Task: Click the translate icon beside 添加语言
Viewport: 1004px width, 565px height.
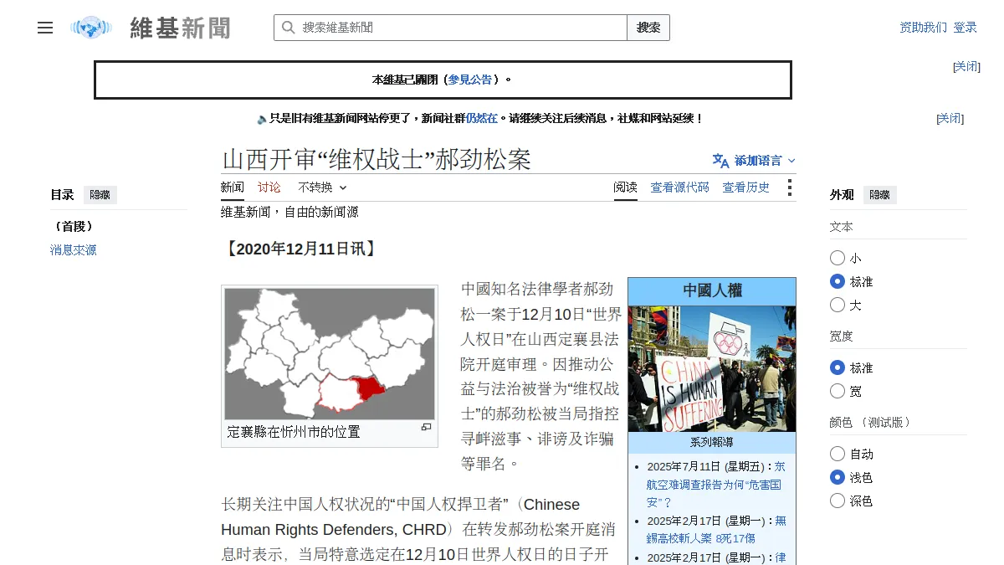Action: pyautogui.click(x=720, y=161)
